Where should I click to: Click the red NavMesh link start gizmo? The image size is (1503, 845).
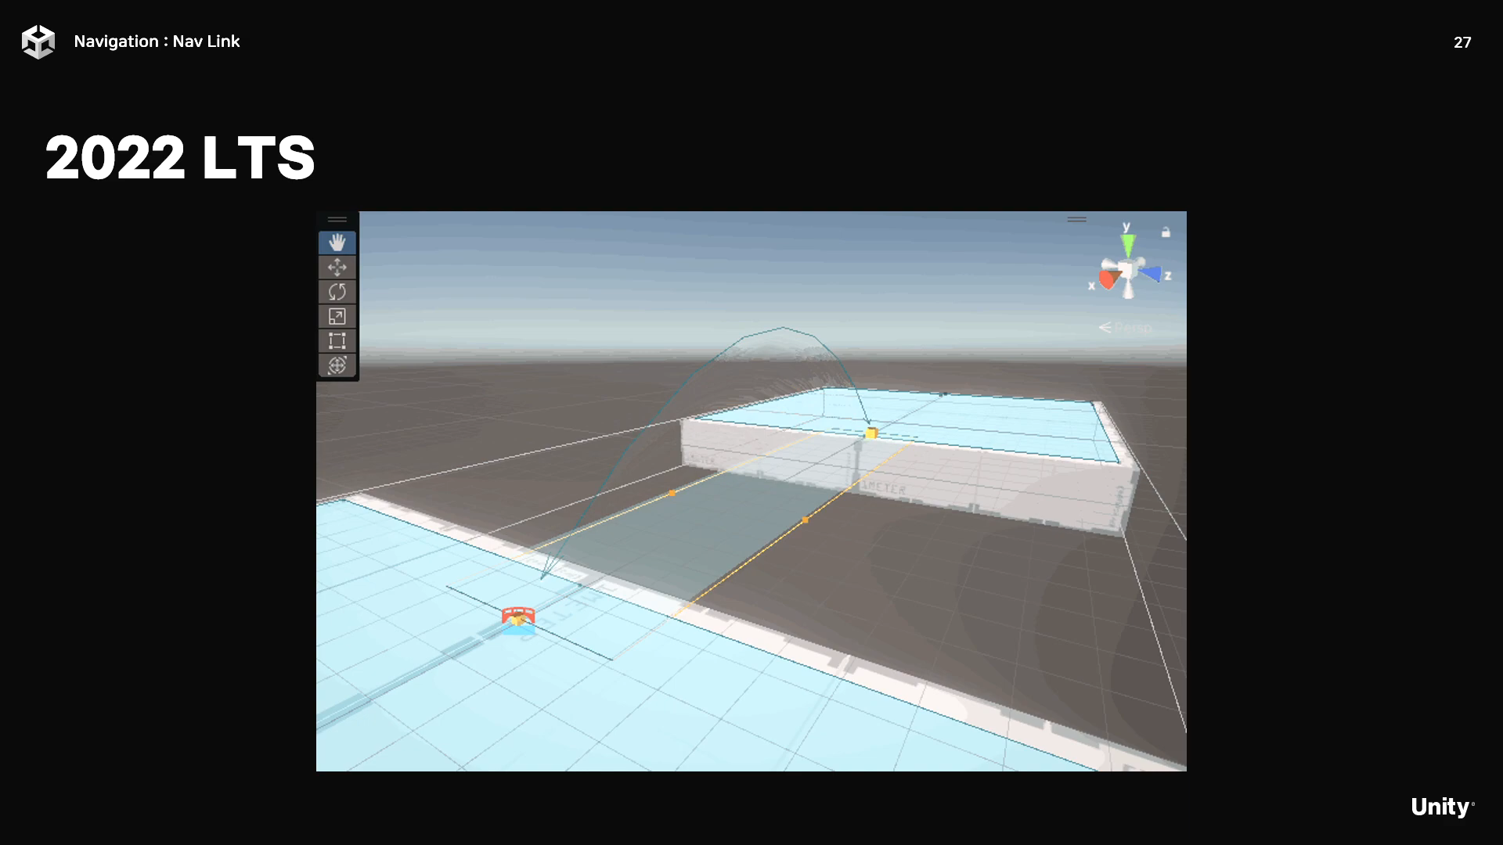[x=517, y=617]
